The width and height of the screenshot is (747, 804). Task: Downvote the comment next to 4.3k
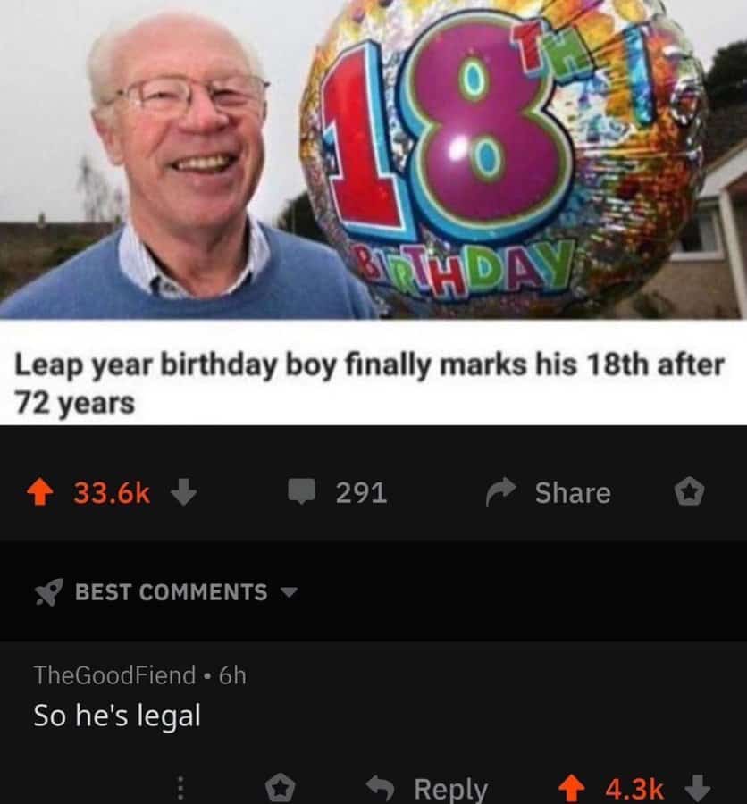click(698, 788)
